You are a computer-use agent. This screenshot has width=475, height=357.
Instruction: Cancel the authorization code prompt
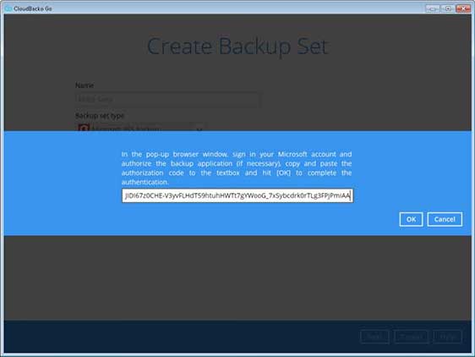tap(445, 219)
